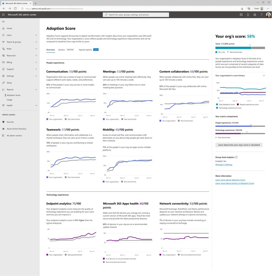
Task: Open Learn more about Adoption Score link
Action: click(x=230, y=180)
